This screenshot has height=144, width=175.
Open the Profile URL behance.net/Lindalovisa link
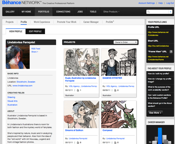[x=158, y=34]
